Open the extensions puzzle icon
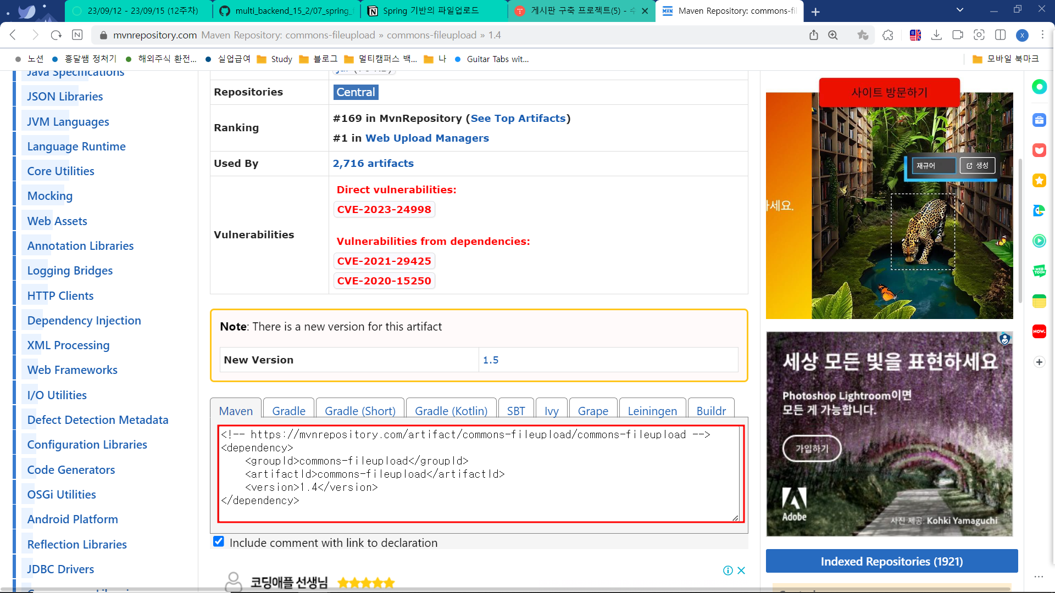Image resolution: width=1055 pixels, height=593 pixels. pos(888,35)
